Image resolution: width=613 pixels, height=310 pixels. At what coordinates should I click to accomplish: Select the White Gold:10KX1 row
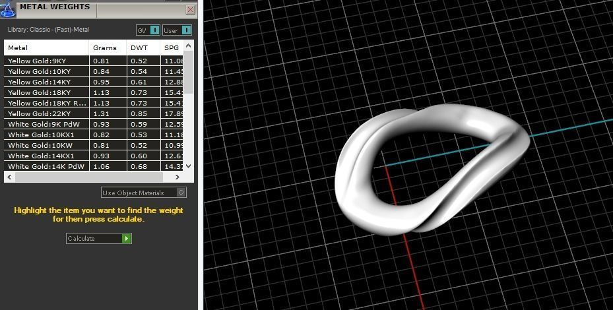point(94,135)
